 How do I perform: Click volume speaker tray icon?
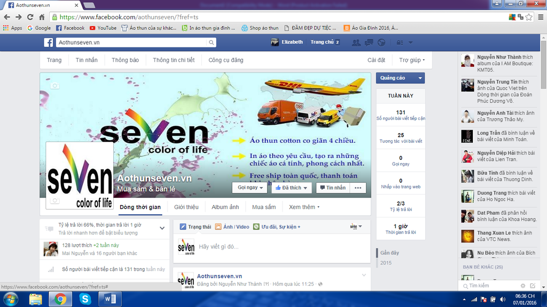click(x=502, y=300)
